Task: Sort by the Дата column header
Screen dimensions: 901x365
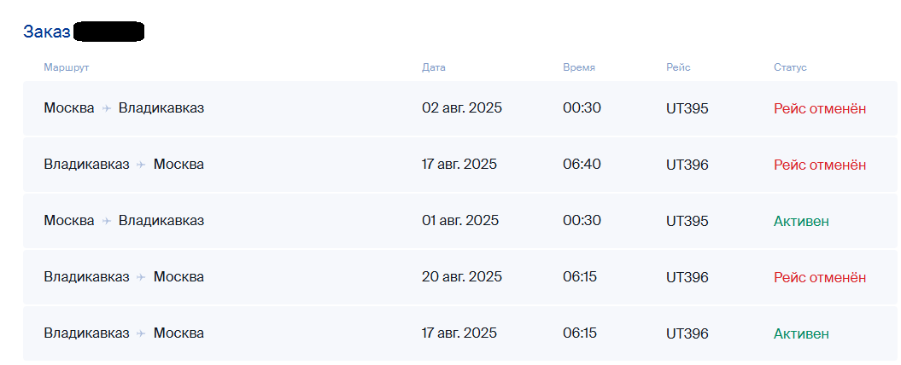Action: click(x=434, y=67)
